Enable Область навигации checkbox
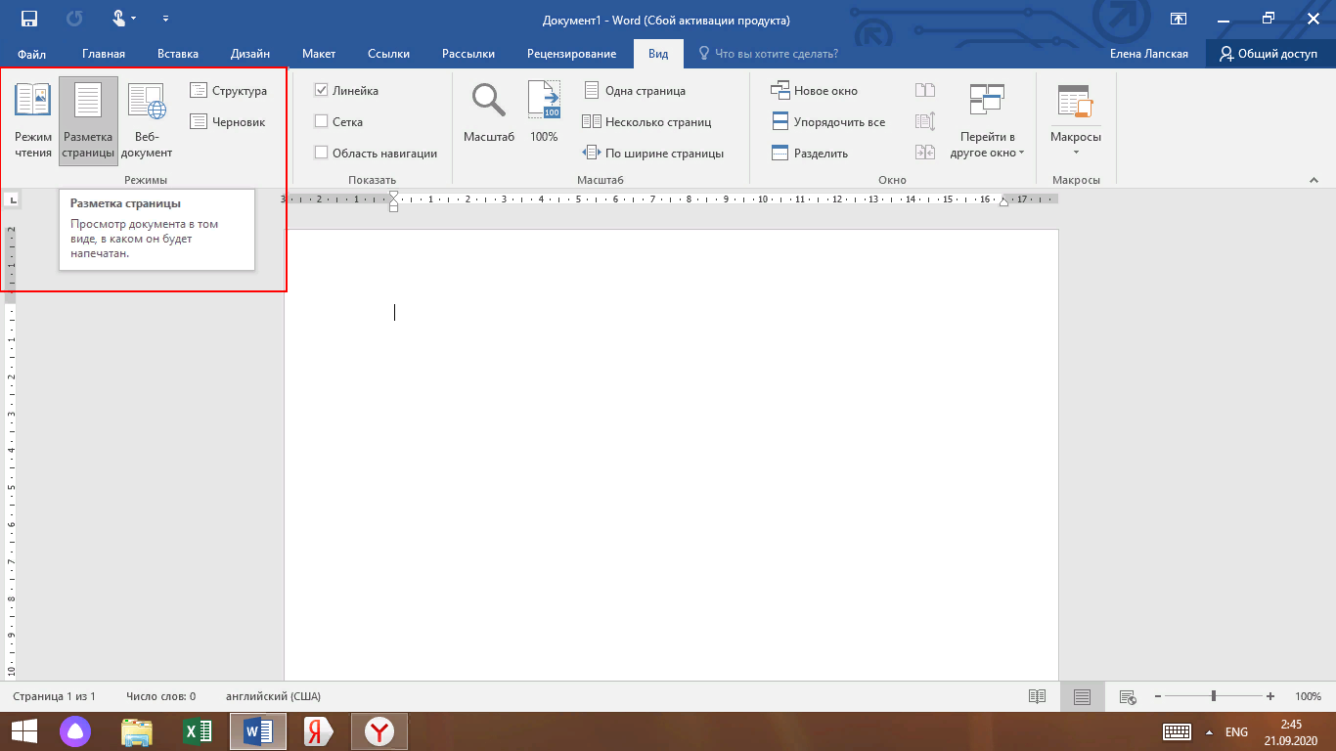Image resolution: width=1336 pixels, height=751 pixels. [321, 154]
